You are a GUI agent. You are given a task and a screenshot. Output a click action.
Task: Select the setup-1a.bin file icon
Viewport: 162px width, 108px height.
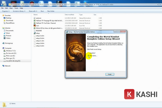pos(34,36)
